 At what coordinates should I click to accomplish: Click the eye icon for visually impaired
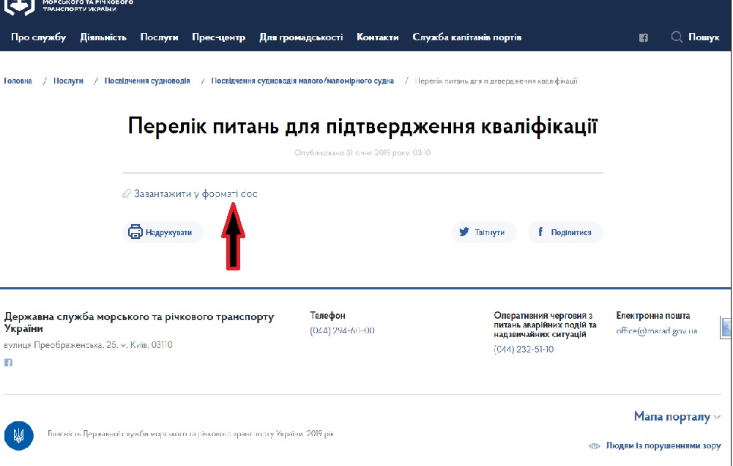click(x=595, y=445)
